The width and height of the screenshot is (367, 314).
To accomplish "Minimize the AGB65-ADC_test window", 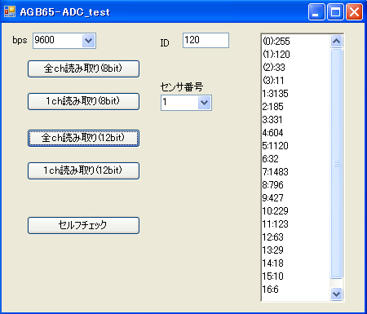I will 316,12.
